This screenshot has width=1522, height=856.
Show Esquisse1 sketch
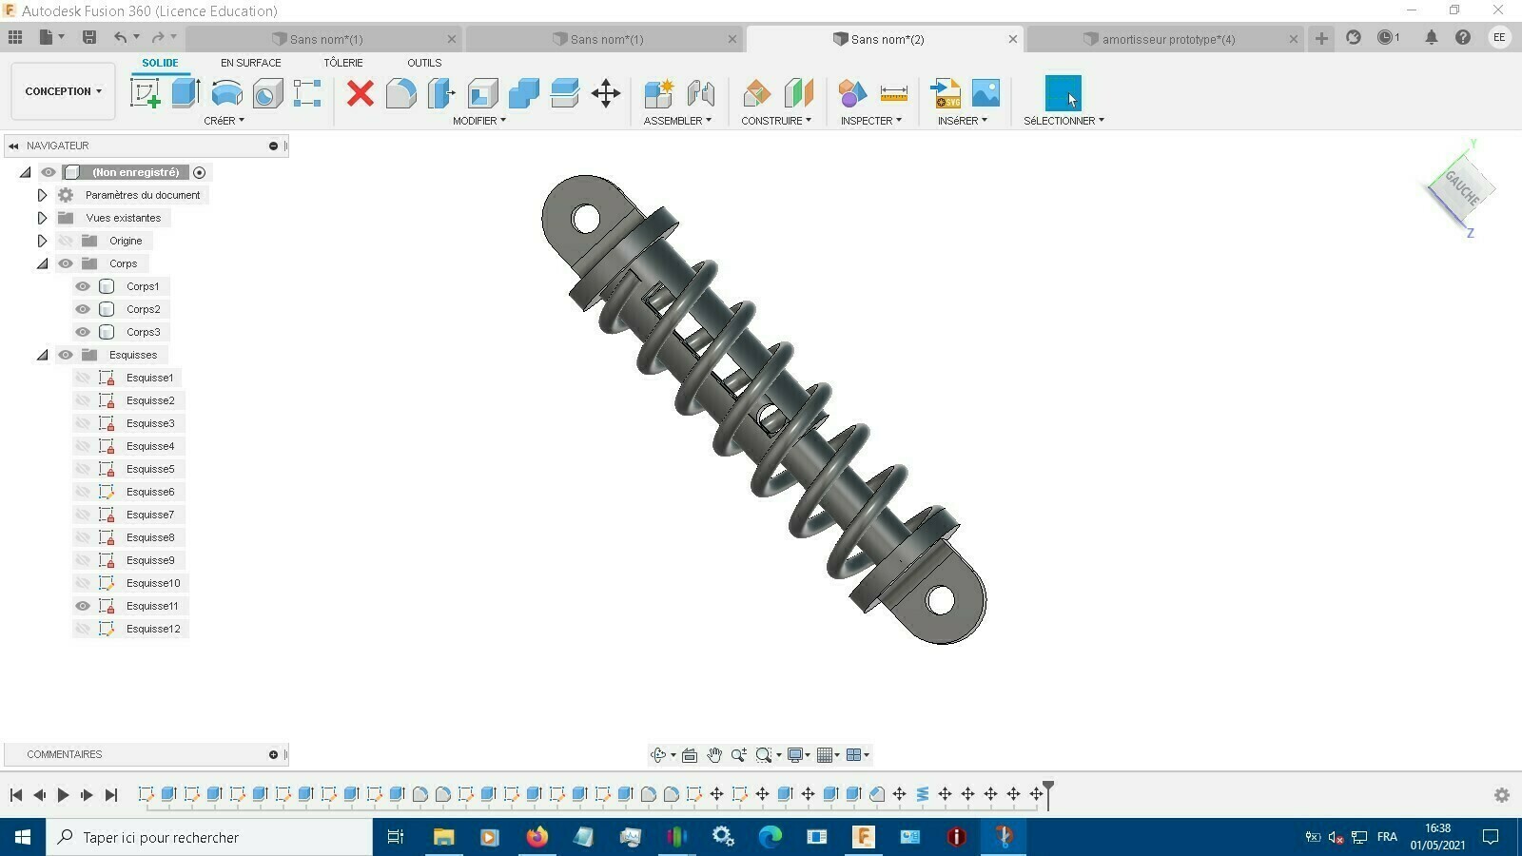pyautogui.click(x=83, y=378)
